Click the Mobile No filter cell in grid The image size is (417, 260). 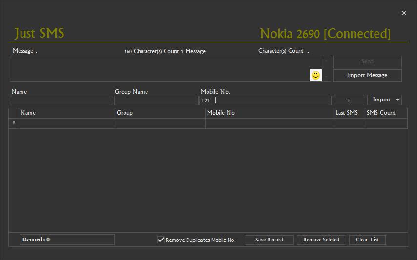(x=270, y=123)
